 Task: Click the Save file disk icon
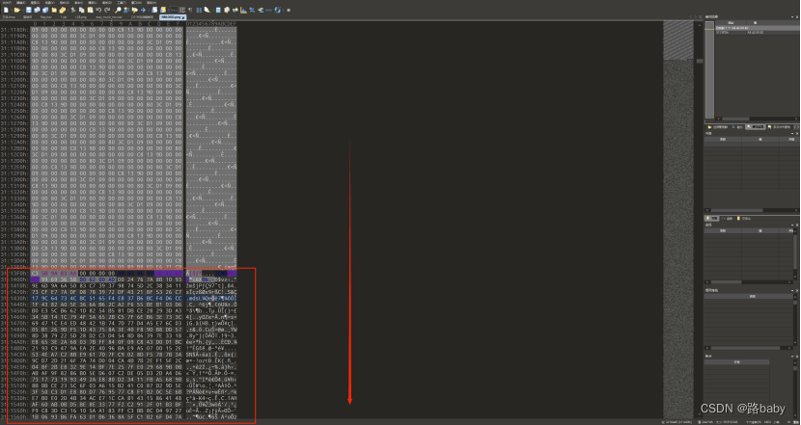click(x=29, y=10)
